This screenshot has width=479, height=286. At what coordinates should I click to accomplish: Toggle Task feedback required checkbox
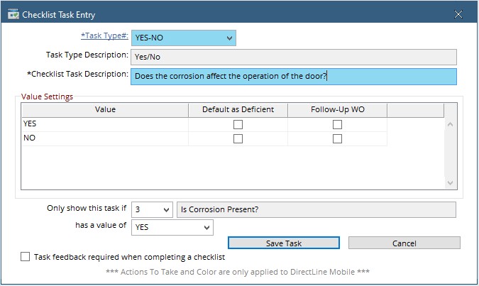[x=26, y=257]
